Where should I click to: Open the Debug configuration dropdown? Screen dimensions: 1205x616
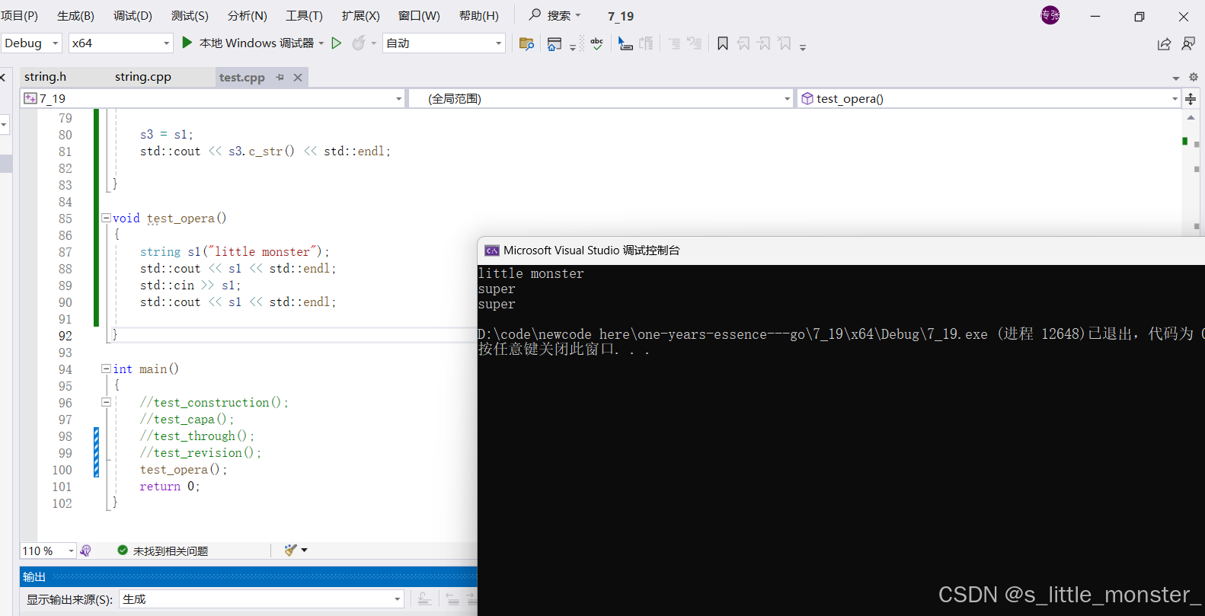pyautogui.click(x=31, y=43)
